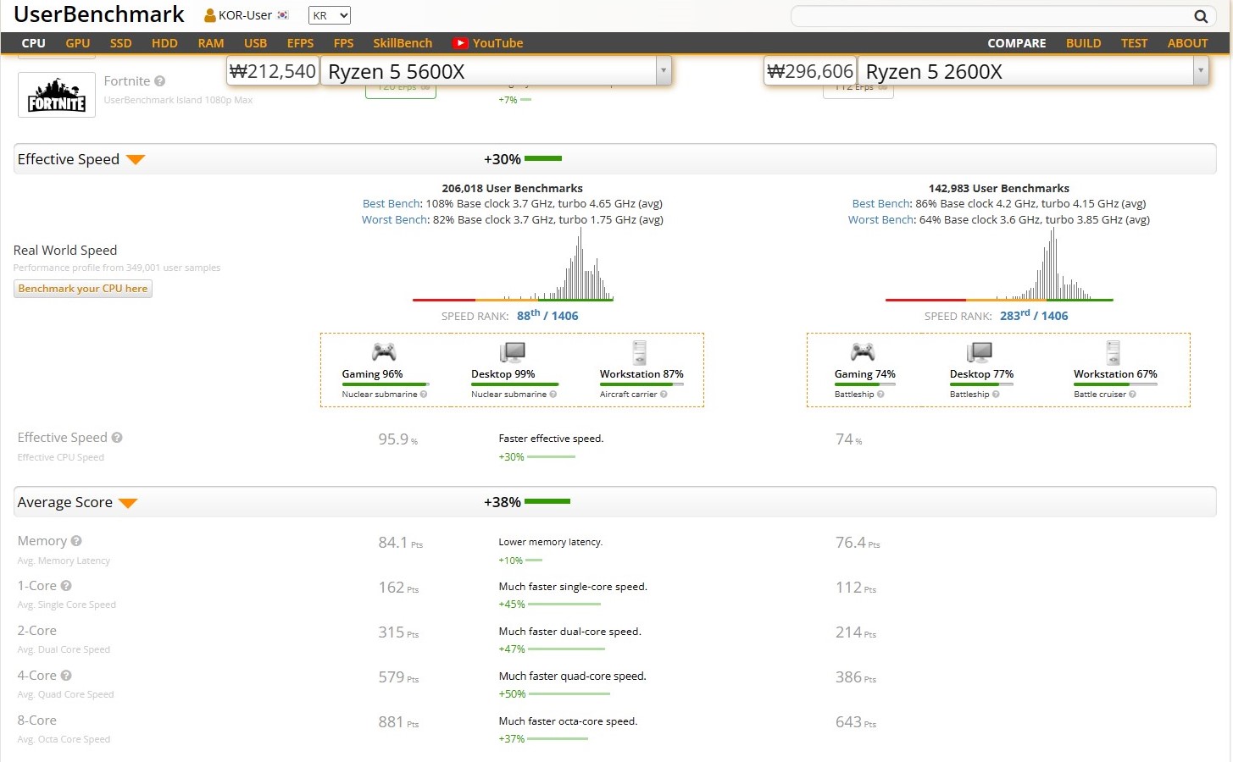Click help icon next to Gaming Nuclear submarine

pos(424,395)
